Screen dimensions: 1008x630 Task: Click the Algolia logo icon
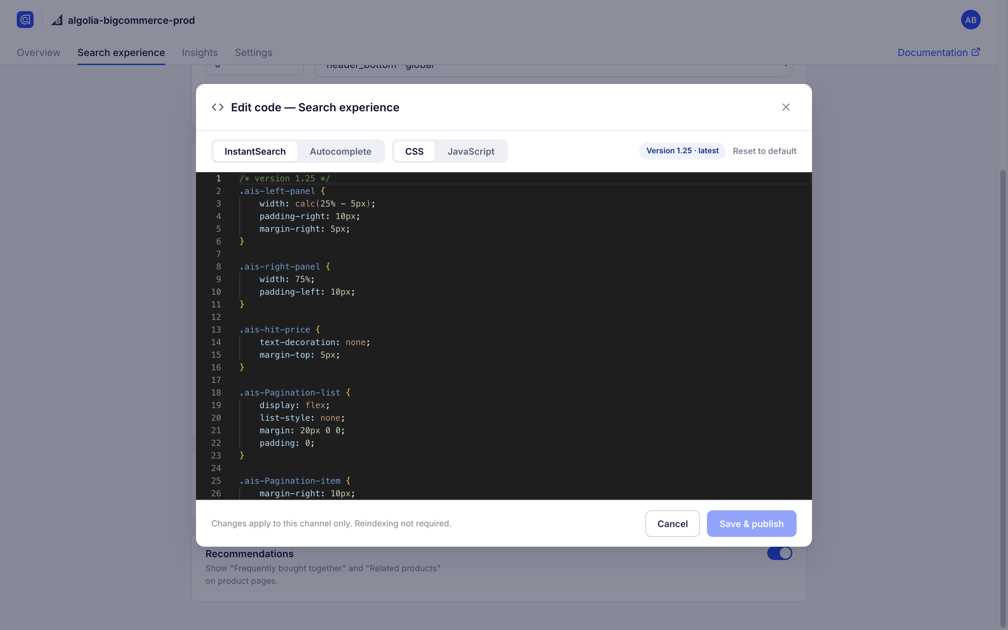25,20
